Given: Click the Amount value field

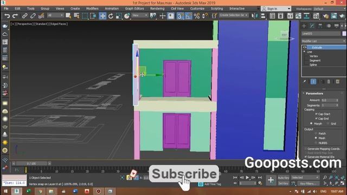Looking at the screenshot, I should tap(329, 100).
